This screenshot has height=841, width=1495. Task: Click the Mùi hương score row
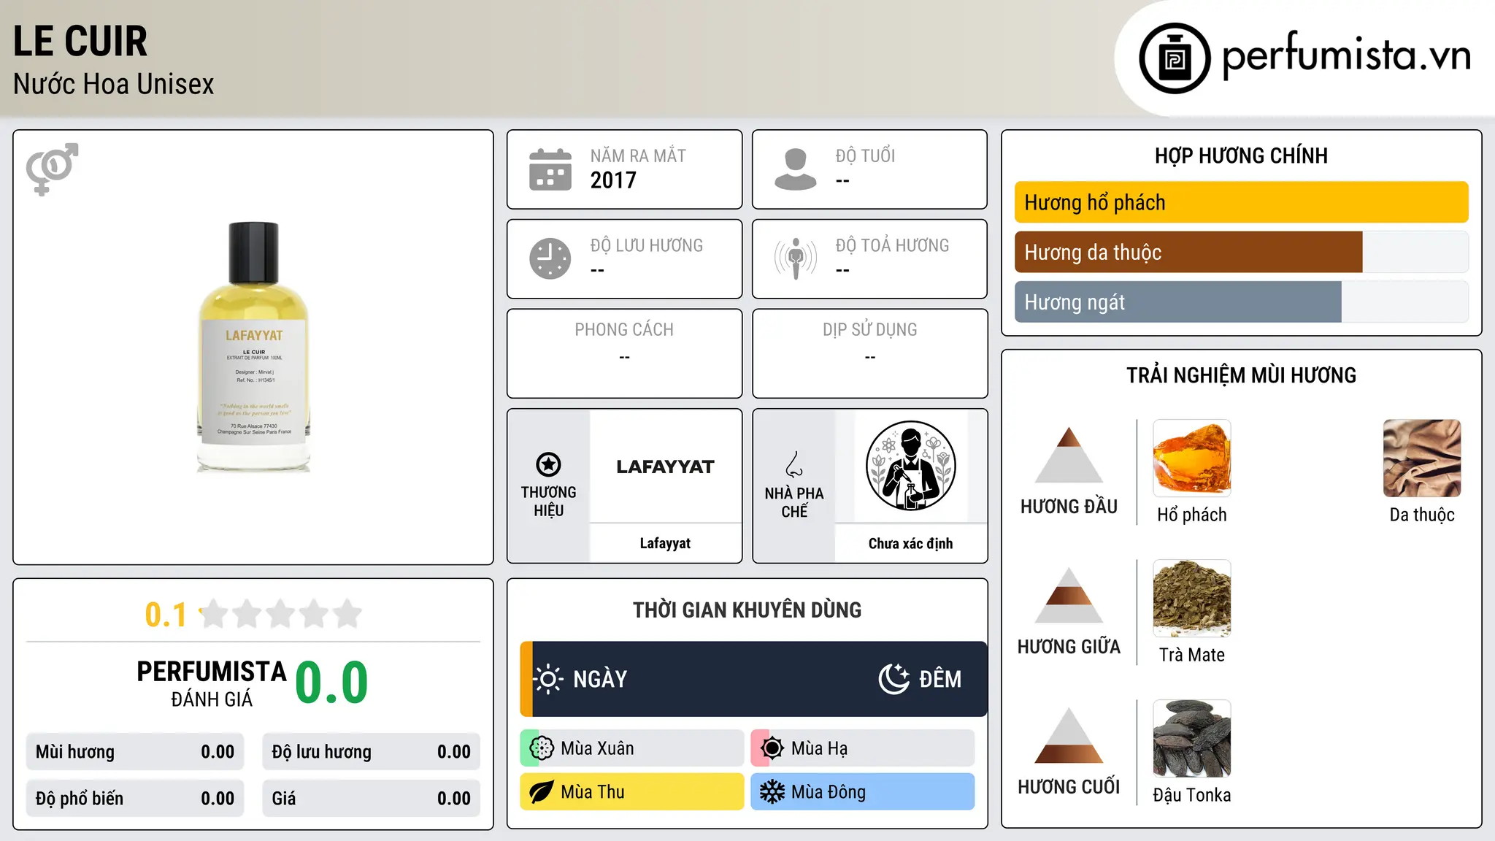pyautogui.click(x=135, y=752)
